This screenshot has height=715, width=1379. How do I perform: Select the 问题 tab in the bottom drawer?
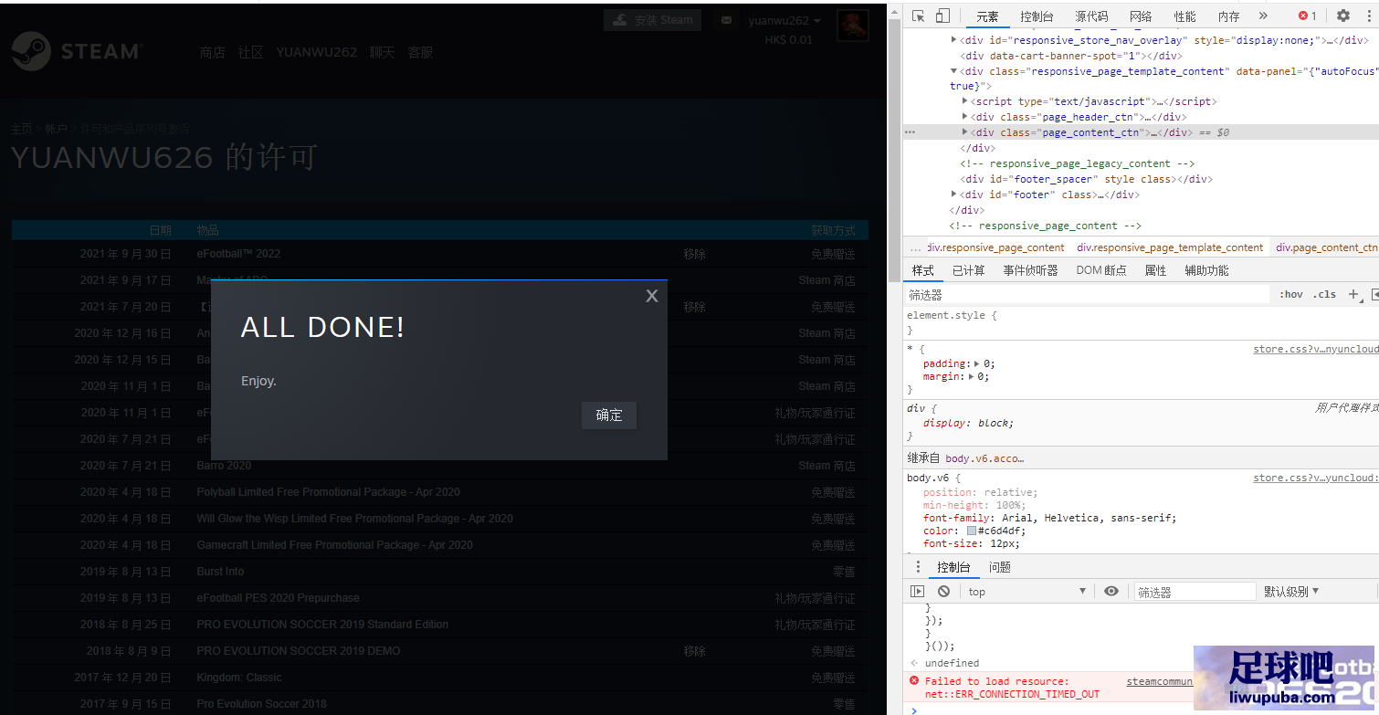pos(1000,567)
